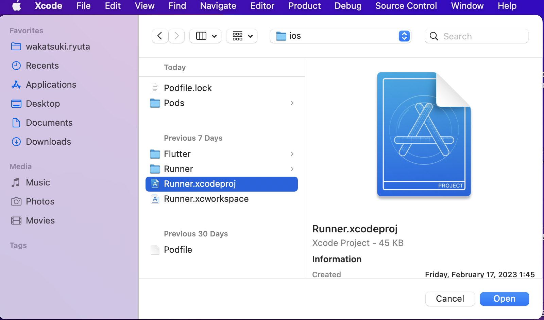Click the Movies film icon in sidebar
Viewport: 544px width, 320px height.
(x=16, y=220)
